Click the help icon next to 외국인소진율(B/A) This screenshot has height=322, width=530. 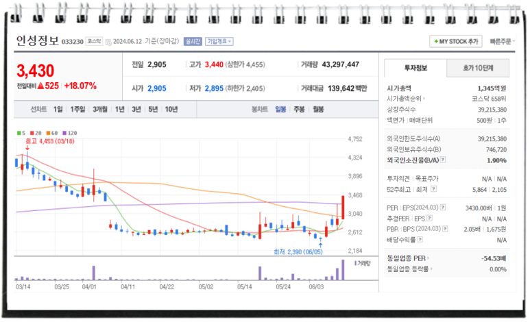(x=443, y=160)
